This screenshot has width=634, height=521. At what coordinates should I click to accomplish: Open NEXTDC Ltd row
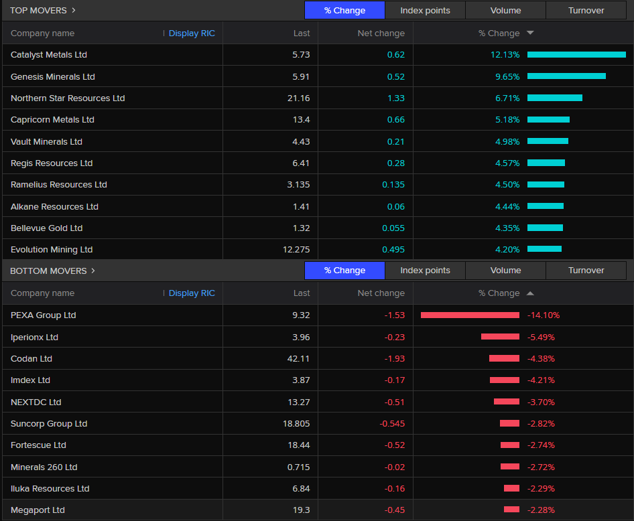318,402
